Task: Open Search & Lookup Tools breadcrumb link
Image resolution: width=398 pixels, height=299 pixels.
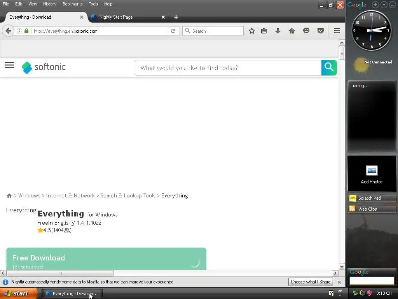Action: [x=128, y=195]
